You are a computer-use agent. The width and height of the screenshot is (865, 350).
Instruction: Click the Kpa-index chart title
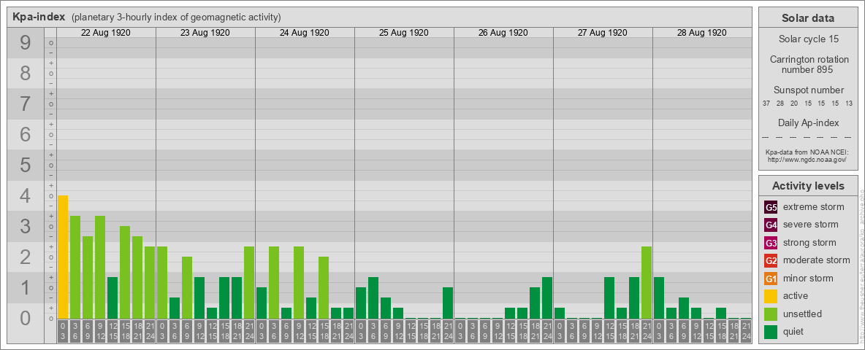(x=39, y=17)
